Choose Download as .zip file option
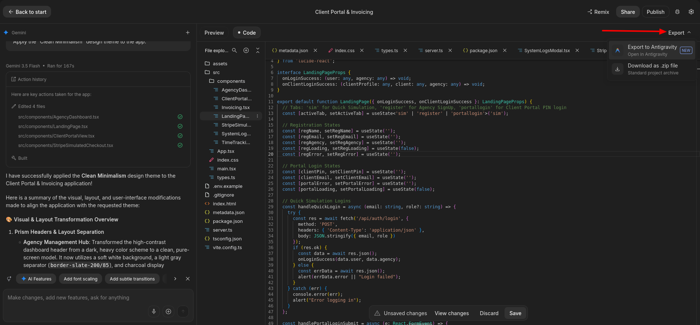This screenshot has height=325, width=700. coord(652,69)
